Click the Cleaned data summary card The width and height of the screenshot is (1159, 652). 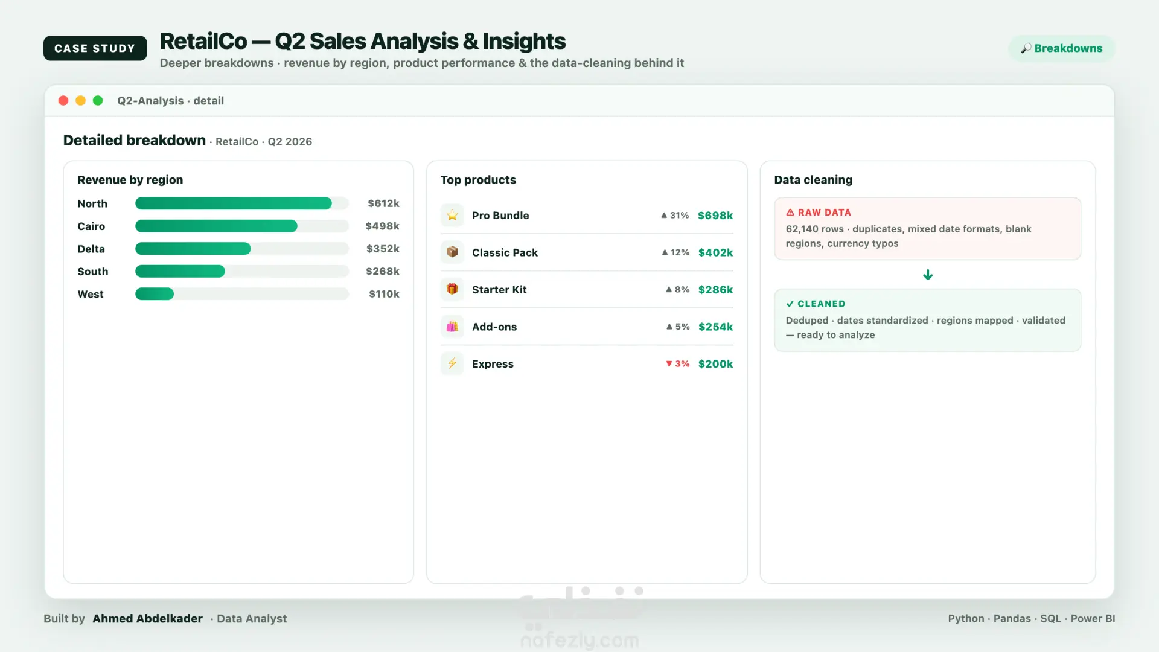tap(927, 320)
